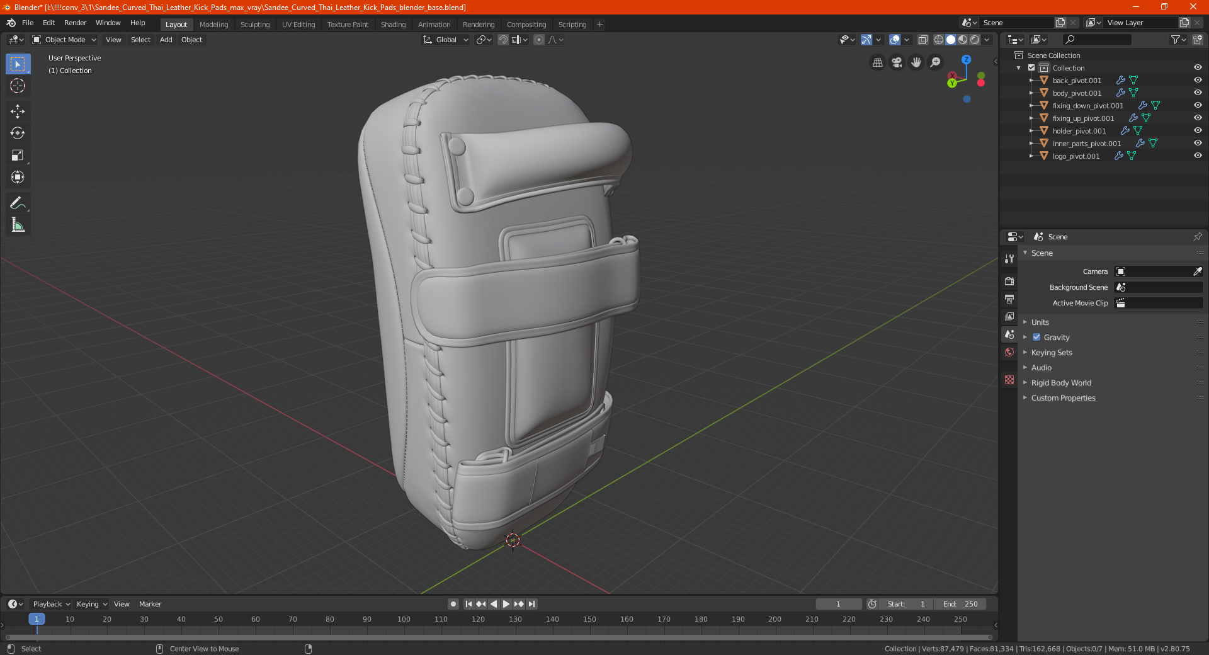Open the Object Mode dropdown

point(64,40)
